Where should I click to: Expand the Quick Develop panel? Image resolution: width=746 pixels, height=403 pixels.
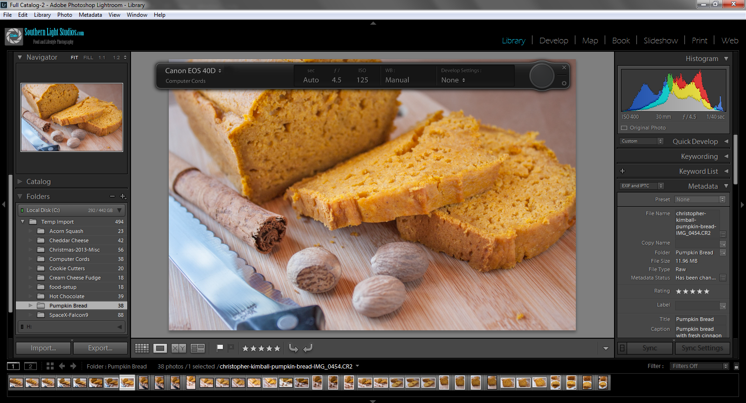point(726,141)
